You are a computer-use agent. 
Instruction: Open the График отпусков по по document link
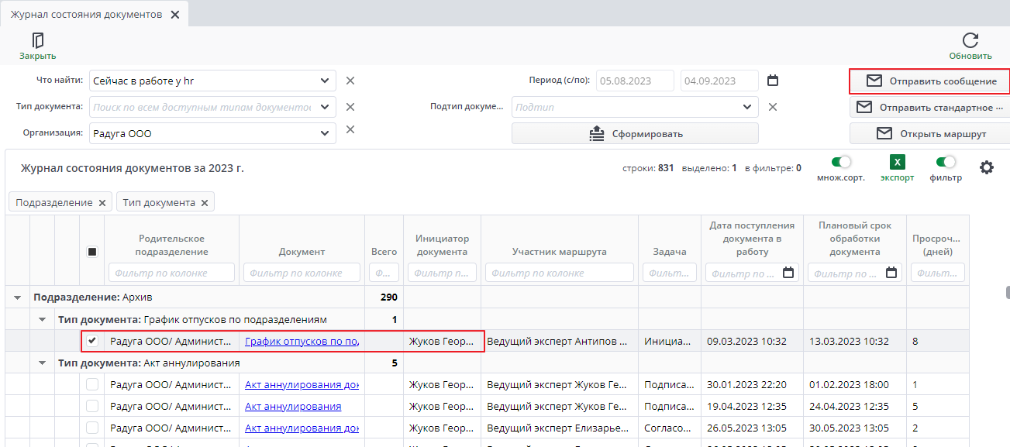coord(302,341)
